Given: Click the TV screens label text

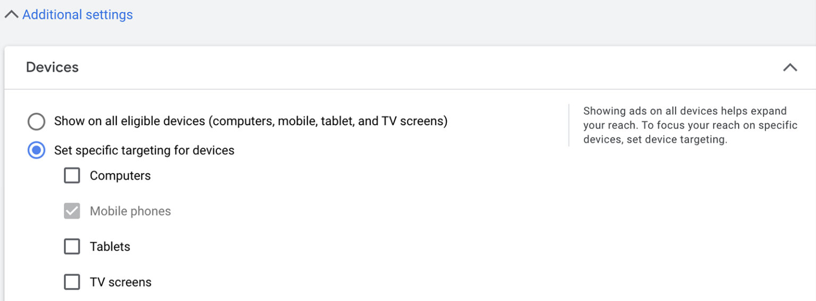Looking at the screenshot, I should 121,282.
